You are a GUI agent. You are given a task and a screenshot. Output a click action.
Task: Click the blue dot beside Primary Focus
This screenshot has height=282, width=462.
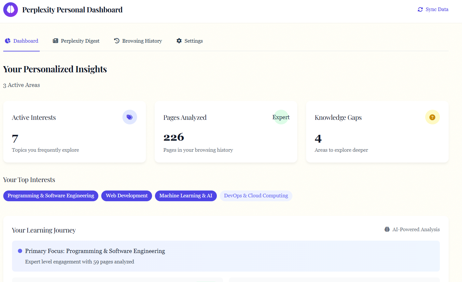20,251
